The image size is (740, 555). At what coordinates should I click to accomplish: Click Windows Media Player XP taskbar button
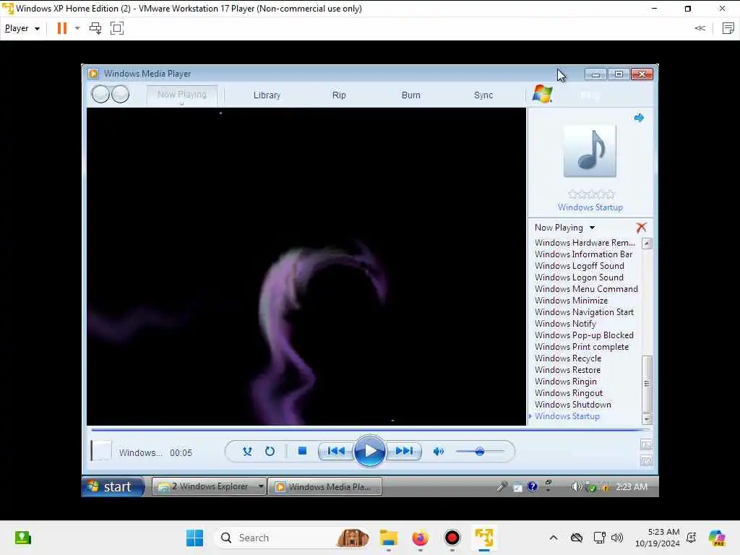coord(324,486)
